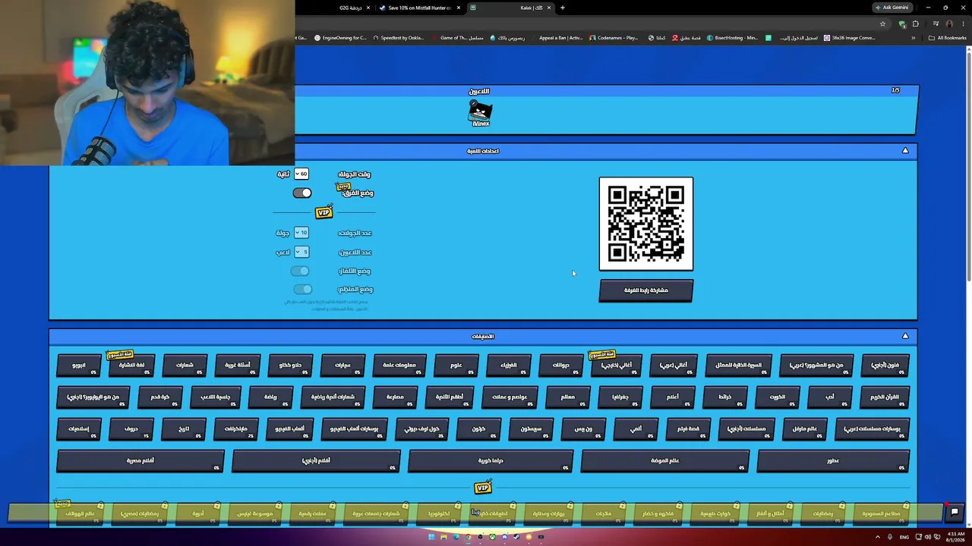
Task: Click the iVinex player avatar
Action: pos(480,112)
